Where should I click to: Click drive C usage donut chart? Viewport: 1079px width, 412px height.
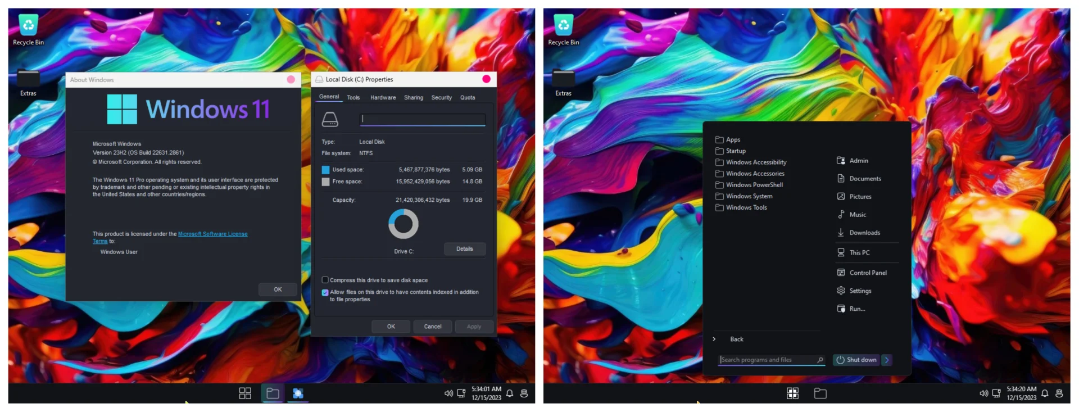tap(404, 224)
